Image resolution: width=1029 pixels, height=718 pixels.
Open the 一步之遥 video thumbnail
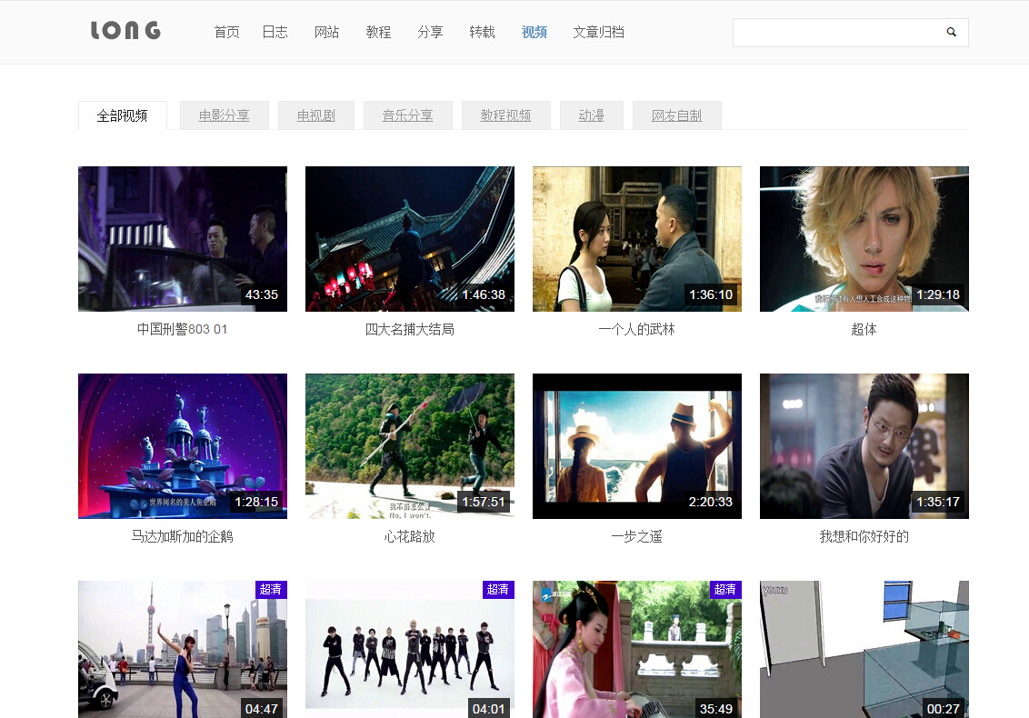tap(637, 446)
